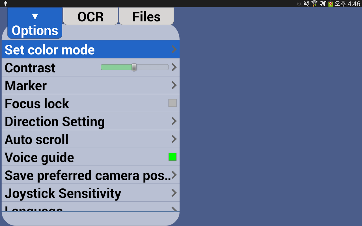Open Set color mode submenu
This screenshot has height=226, width=362.
coord(90,49)
